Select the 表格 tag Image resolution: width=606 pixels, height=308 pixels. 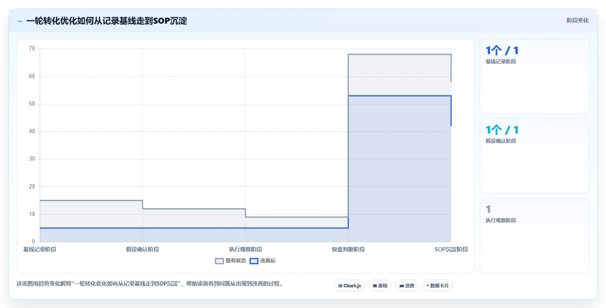(x=380, y=286)
